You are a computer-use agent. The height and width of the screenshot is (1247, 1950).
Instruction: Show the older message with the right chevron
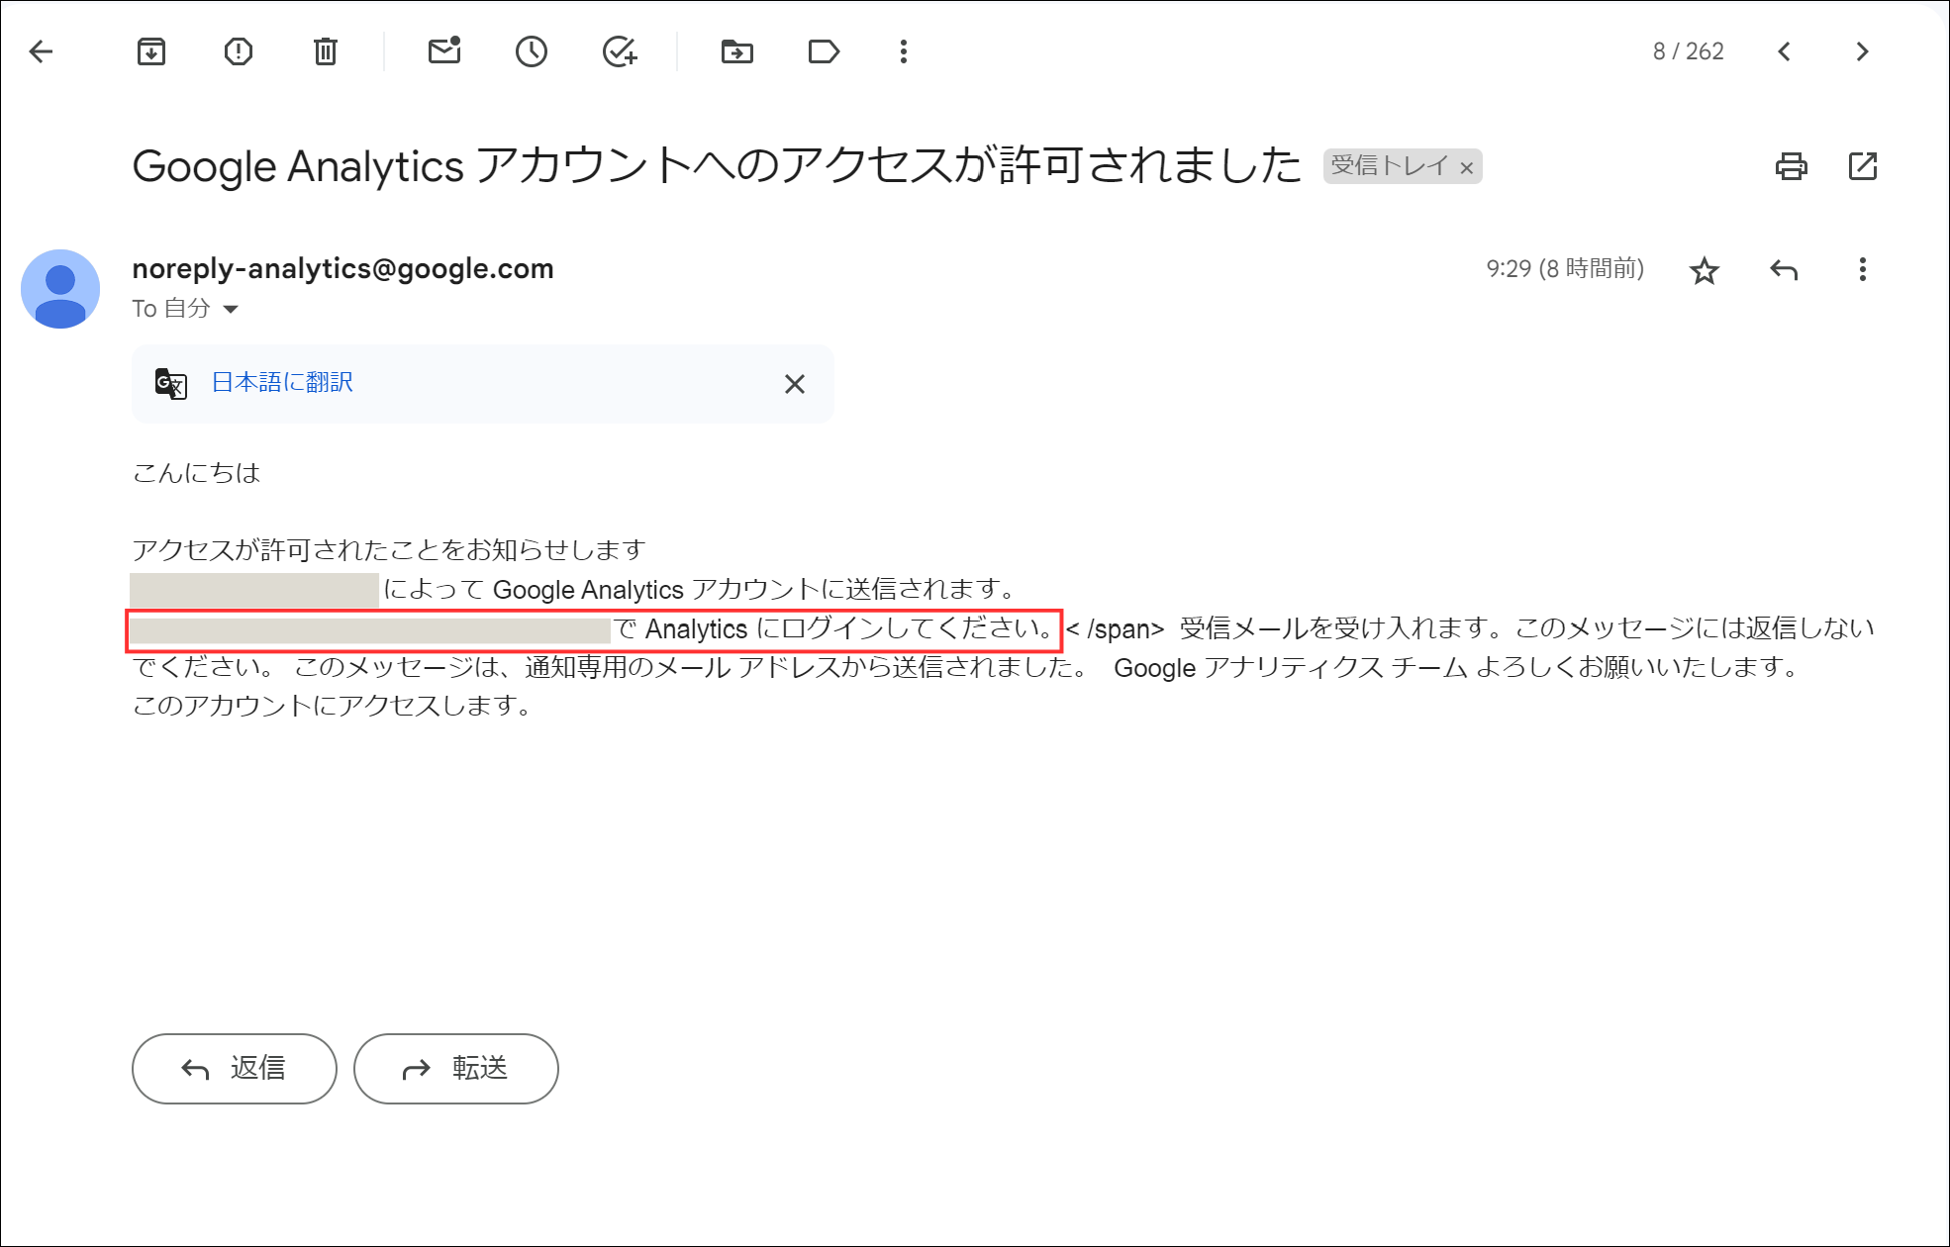coord(1863,51)
